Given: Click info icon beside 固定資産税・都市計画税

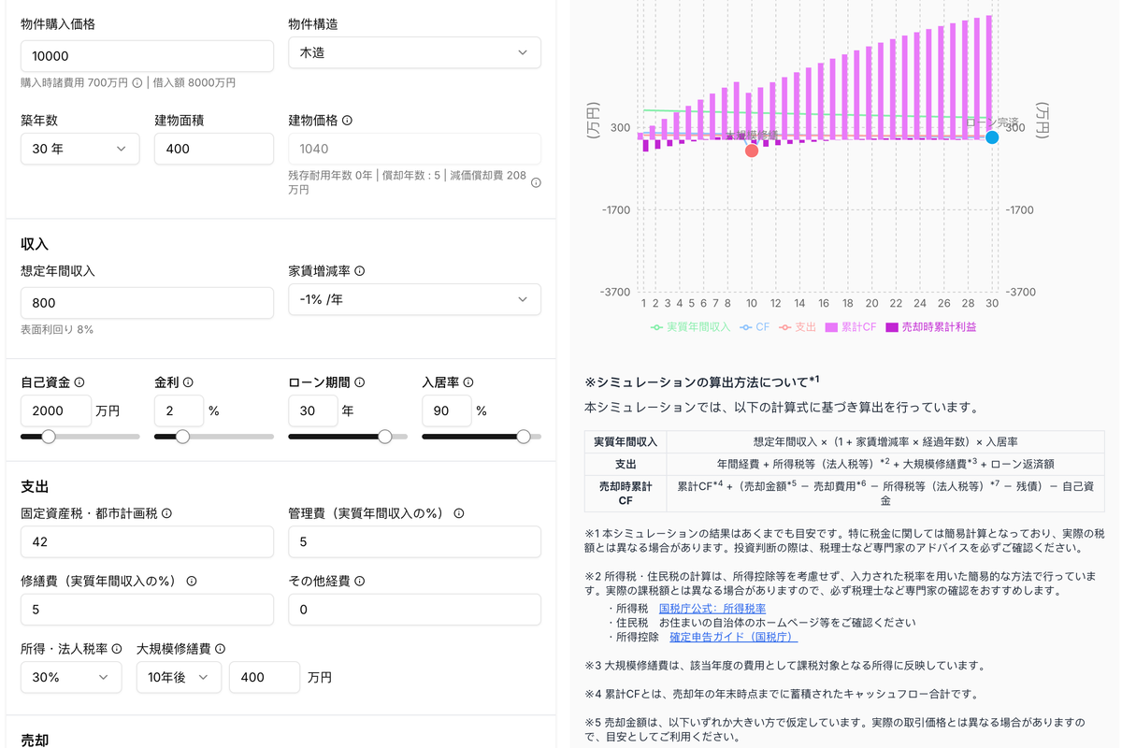Looking at the screenshot, I should (166, 513).
